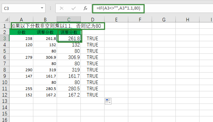Click cell A9 containing 147
The height and width of the screenshot is (122, 213).
click(x=21, y=76)
